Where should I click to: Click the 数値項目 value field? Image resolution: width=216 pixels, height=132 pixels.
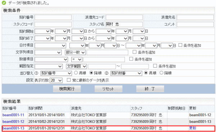click(104, 59)
